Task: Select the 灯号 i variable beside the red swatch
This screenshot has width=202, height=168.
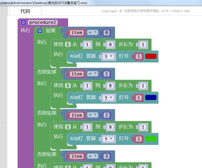Action: 139,56
